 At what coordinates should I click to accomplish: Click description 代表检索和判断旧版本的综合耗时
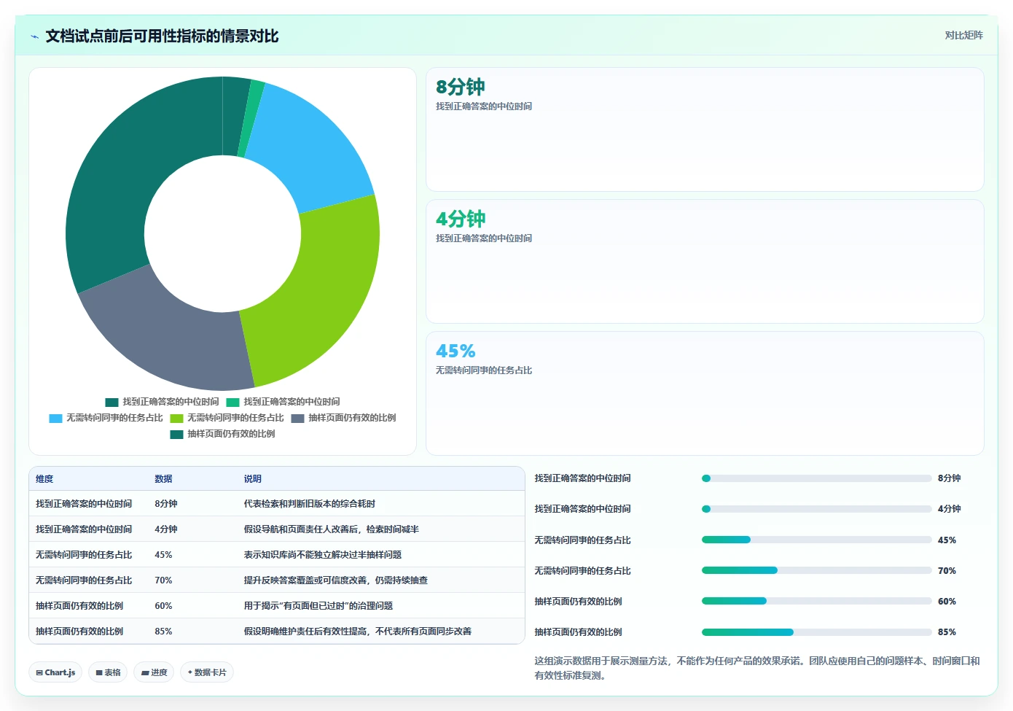point(310,504)
